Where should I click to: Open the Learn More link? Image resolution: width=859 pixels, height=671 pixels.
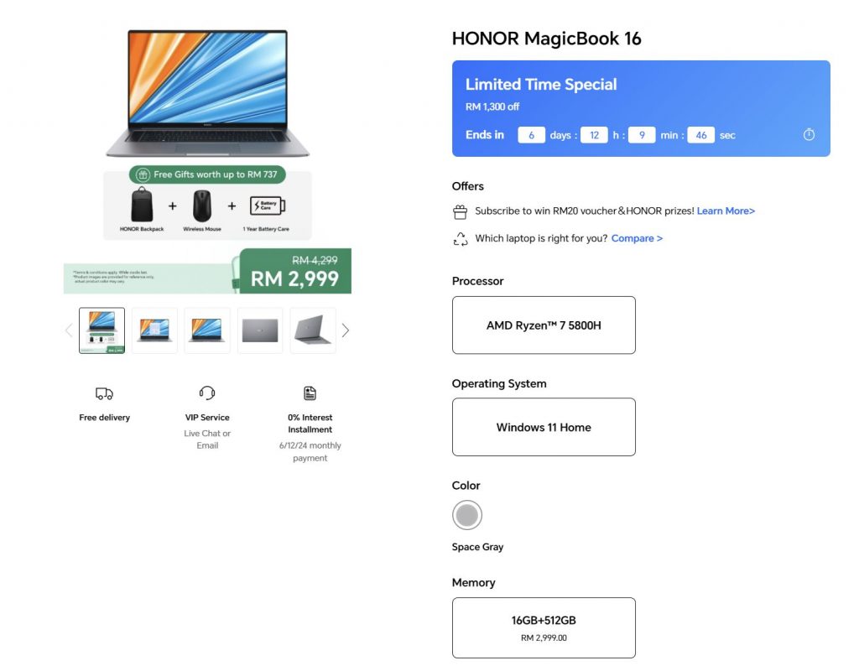[726, 211]
